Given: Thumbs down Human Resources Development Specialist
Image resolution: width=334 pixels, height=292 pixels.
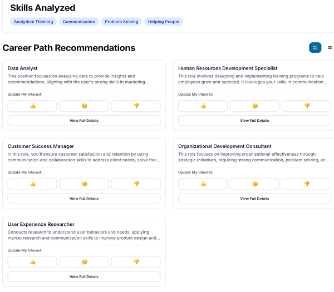Looking at the screenshot, I should point(306,106).
